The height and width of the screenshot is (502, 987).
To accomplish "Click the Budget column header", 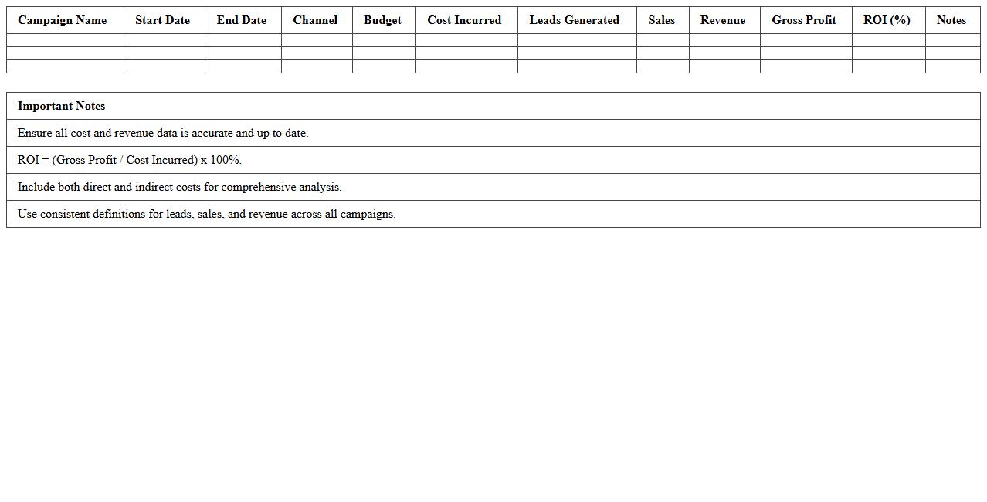I will click(x=382, y=20).
